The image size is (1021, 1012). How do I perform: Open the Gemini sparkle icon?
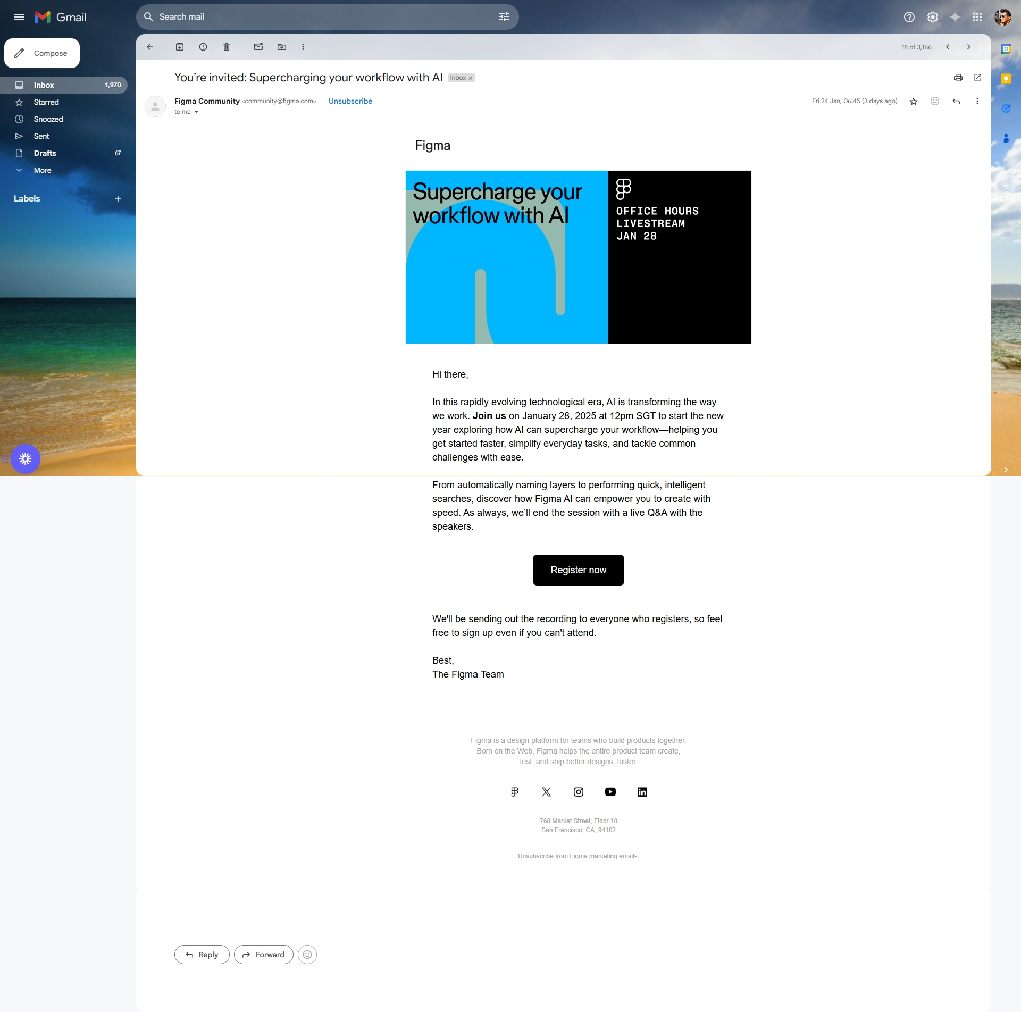pos(955,17)
